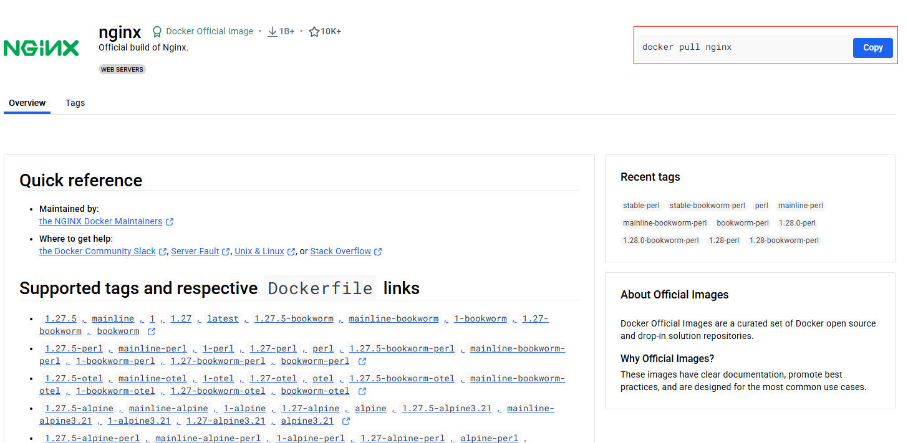Open the 1.27.5-bookworm tag link
Viewport: 908px width, 443px height.
coord(294,319)
